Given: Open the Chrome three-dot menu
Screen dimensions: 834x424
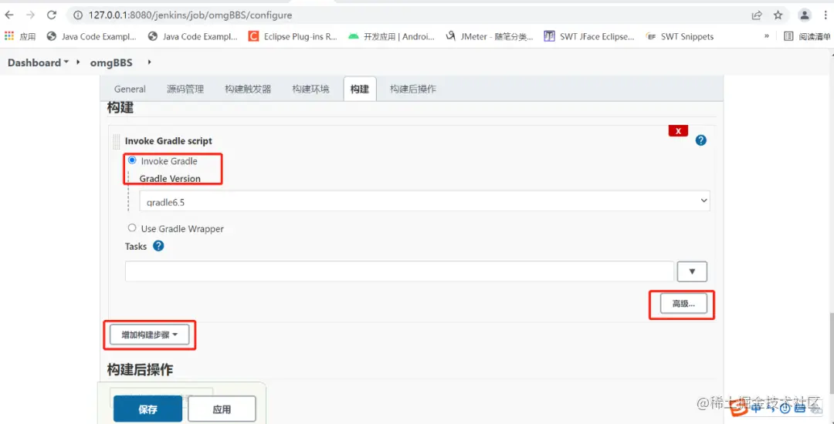Looking at the screenshot, I should [826, 15].
